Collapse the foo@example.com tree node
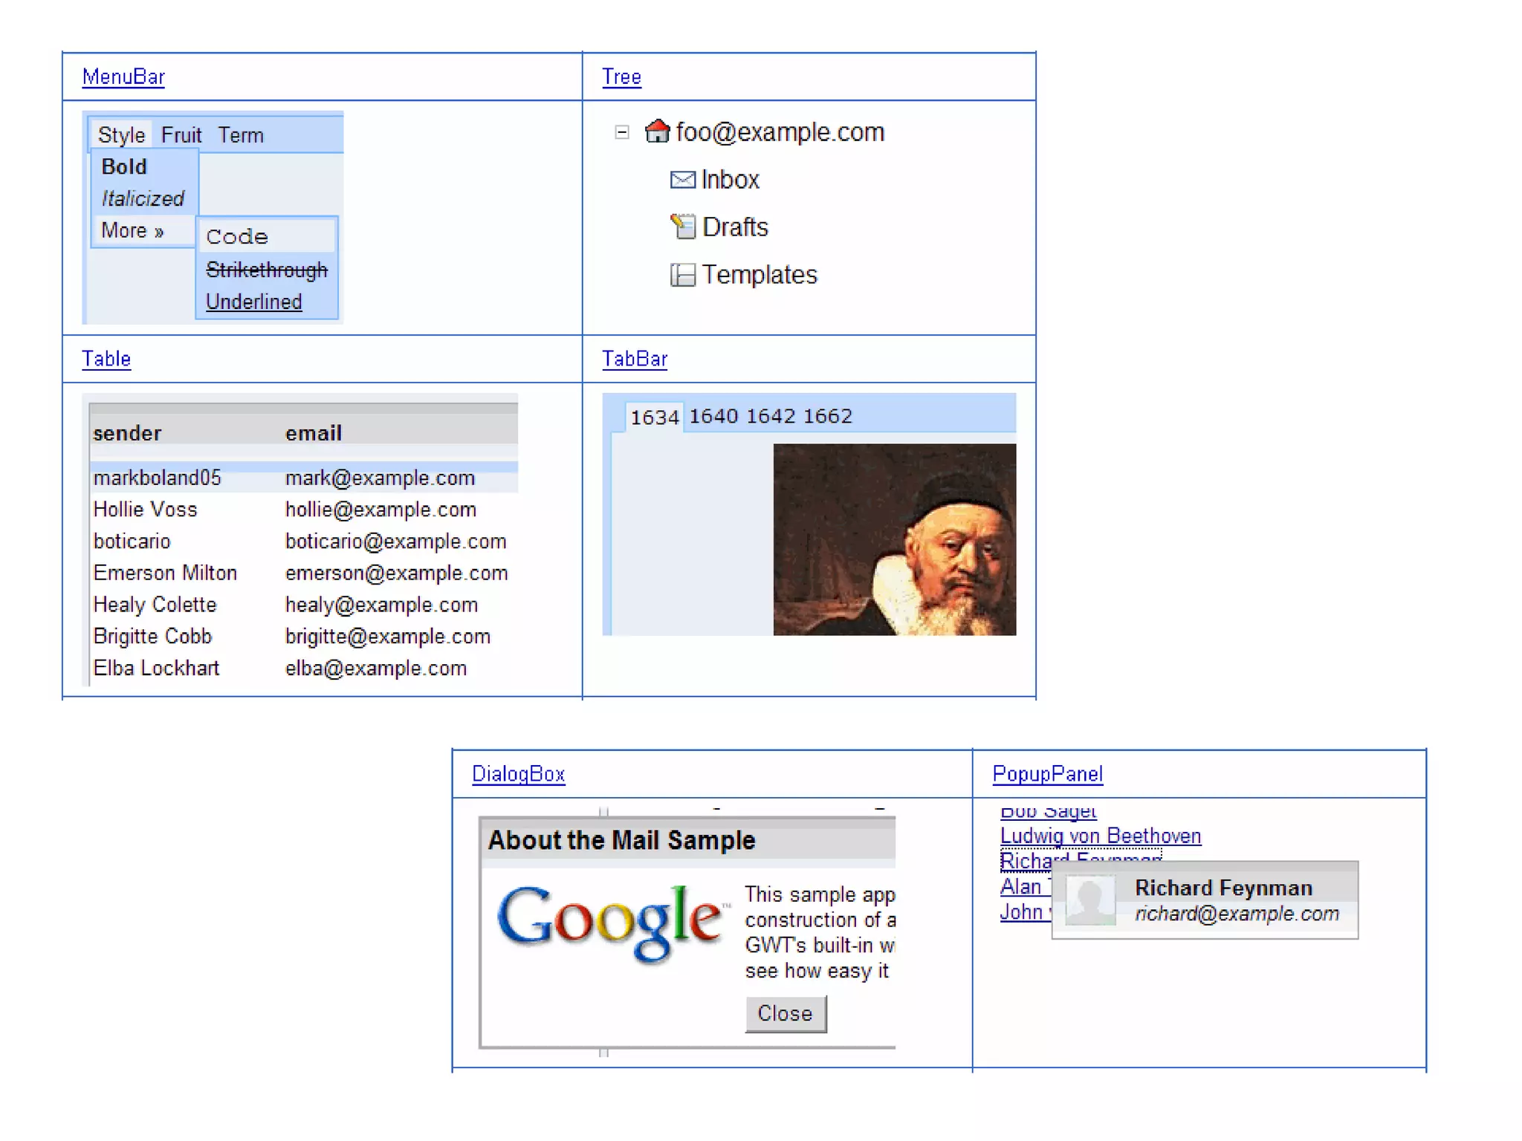 pyautogui.click(x=622, y=132)
